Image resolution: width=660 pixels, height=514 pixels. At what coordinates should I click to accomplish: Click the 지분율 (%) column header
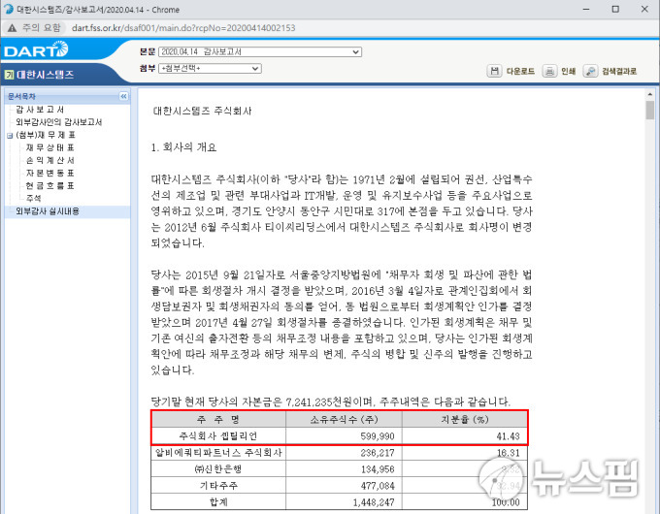click(465, 419)
